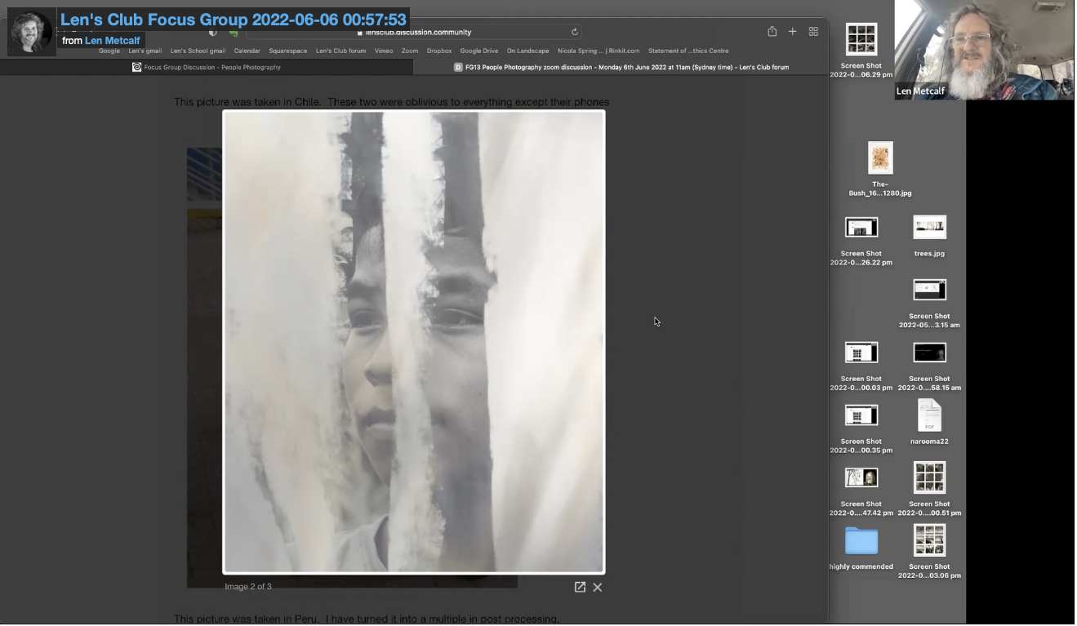This screenshot has width=1077, height=626.
Task: Click the Len Metcalf profile avatar in recording overlay
Action: pyautogui.click(x=31, y=33)
